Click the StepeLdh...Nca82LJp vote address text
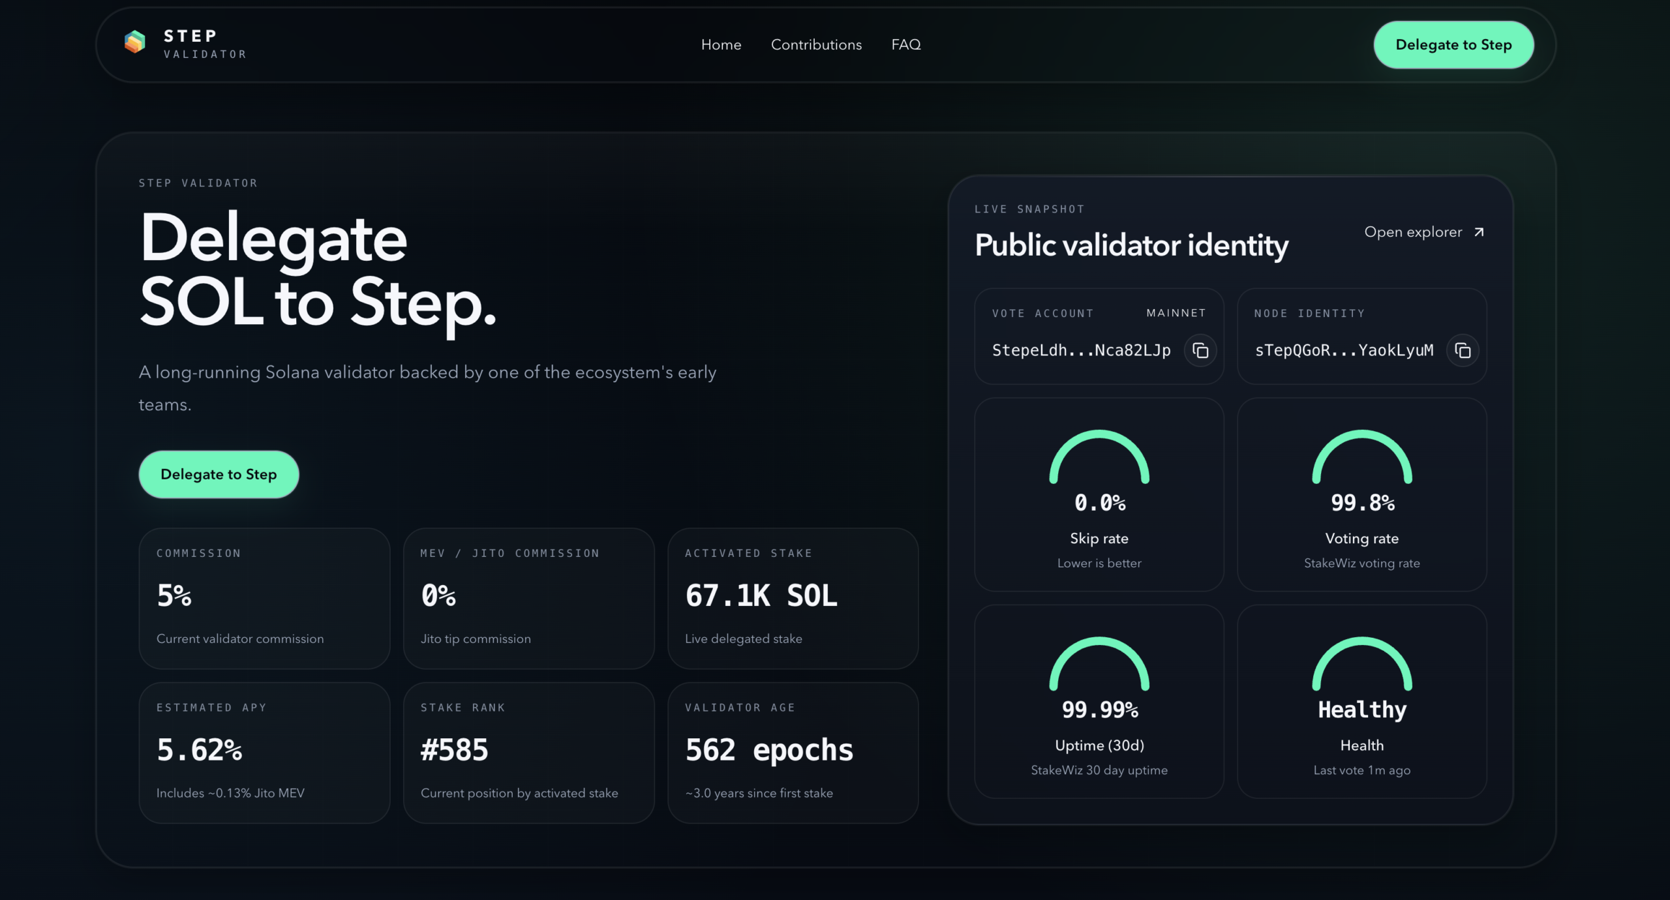 pyautogui.click(x=1081, y=351)
